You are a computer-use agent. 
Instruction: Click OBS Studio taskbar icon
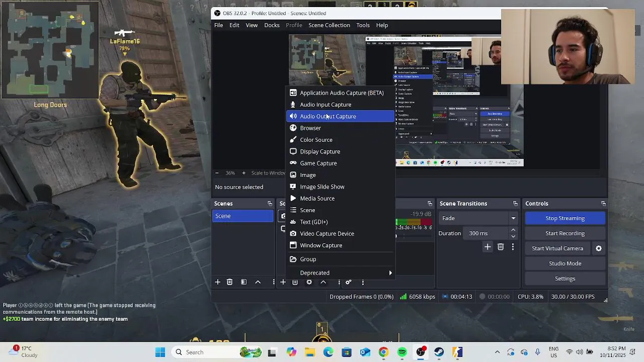pyautogui.click(x=421, y=352)
